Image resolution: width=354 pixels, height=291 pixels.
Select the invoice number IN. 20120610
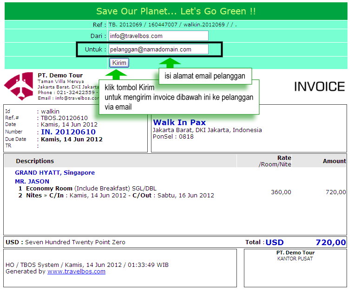pyautogui.click(x=68, y=132)
